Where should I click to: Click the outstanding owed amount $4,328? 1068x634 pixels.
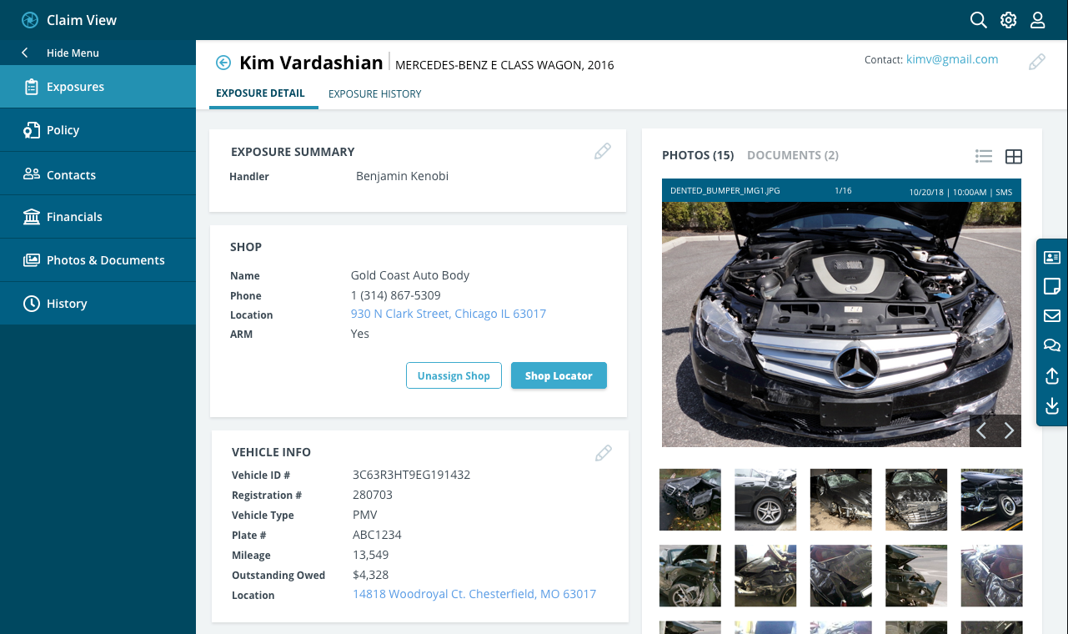(371, 575)
